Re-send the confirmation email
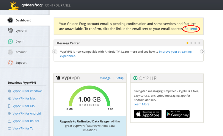This screenshot has width=223, height=136. [x=191, y=29]
